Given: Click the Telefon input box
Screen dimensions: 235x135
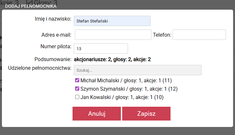Looking at the screenshot, I should click(199, 35).
